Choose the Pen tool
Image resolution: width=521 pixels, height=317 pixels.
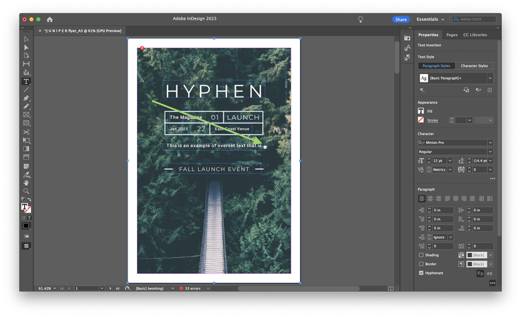coord(27,98)
